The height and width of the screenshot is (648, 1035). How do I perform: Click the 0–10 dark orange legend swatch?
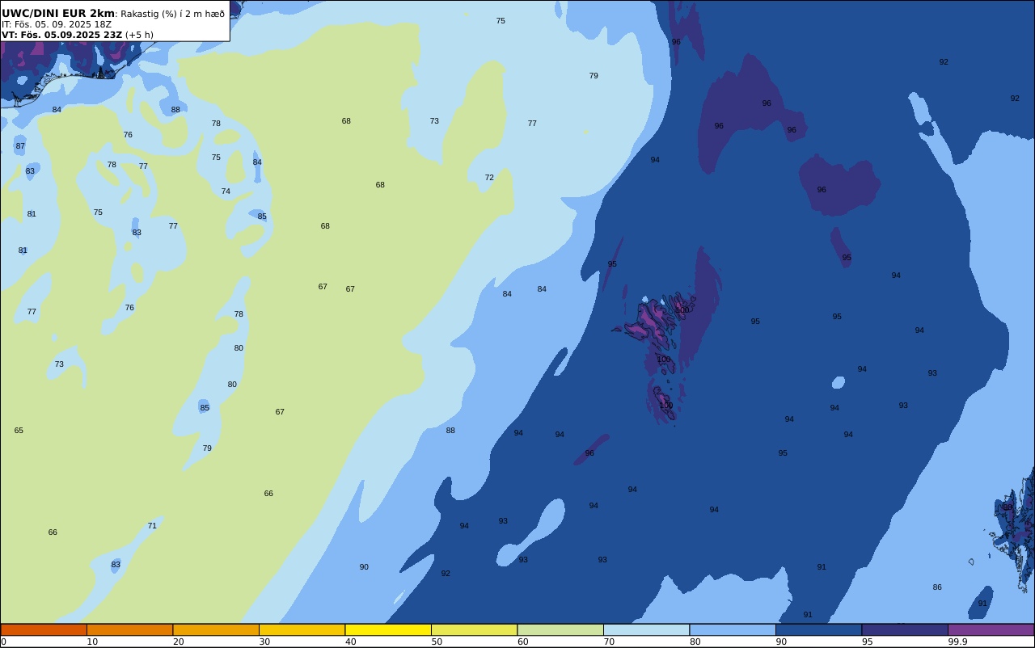pyautogui.click(x=44, y=629)
